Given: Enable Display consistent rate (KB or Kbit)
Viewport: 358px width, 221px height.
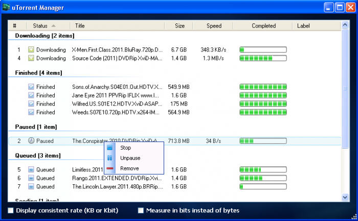Looking at the screenshot, I should tap(11, 210).
